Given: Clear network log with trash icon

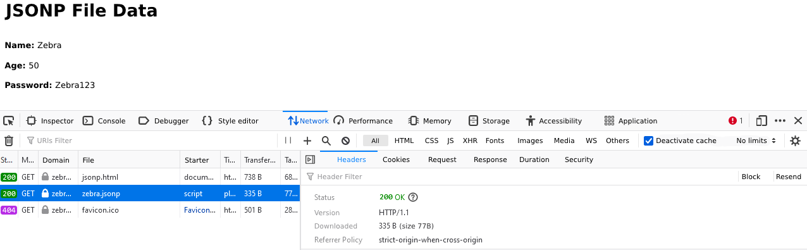Looking at the screenshot, I should pos(9,141).
